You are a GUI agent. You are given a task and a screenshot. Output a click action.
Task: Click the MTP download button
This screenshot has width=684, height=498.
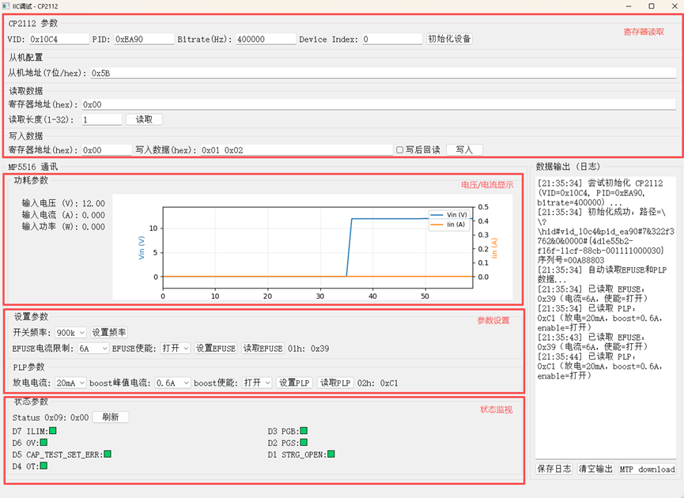[x=647, y=469]
